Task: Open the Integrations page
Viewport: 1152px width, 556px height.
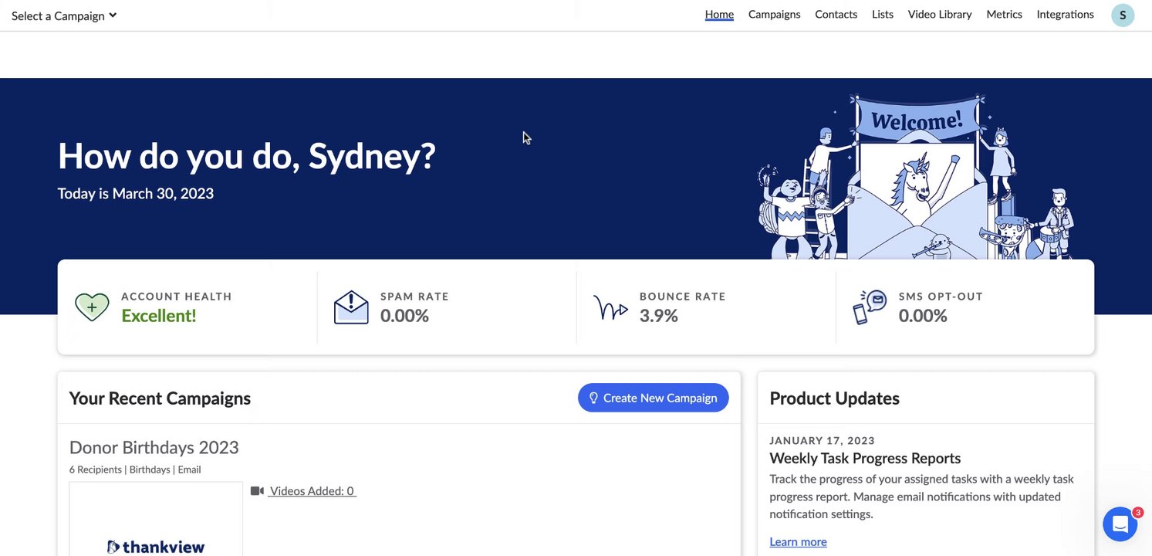Action: 1065,15
